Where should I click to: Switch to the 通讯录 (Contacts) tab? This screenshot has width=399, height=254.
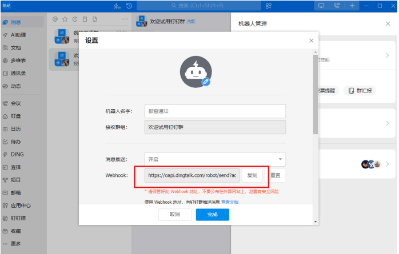pyautogui.click(x=17, y=73)
